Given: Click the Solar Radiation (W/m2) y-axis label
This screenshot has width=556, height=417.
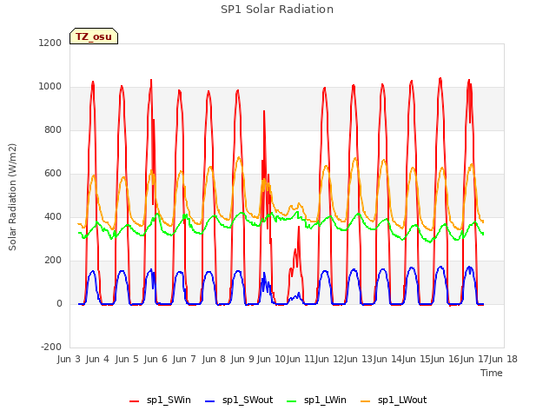Looking at the screenshot, I should coord(12,197).
